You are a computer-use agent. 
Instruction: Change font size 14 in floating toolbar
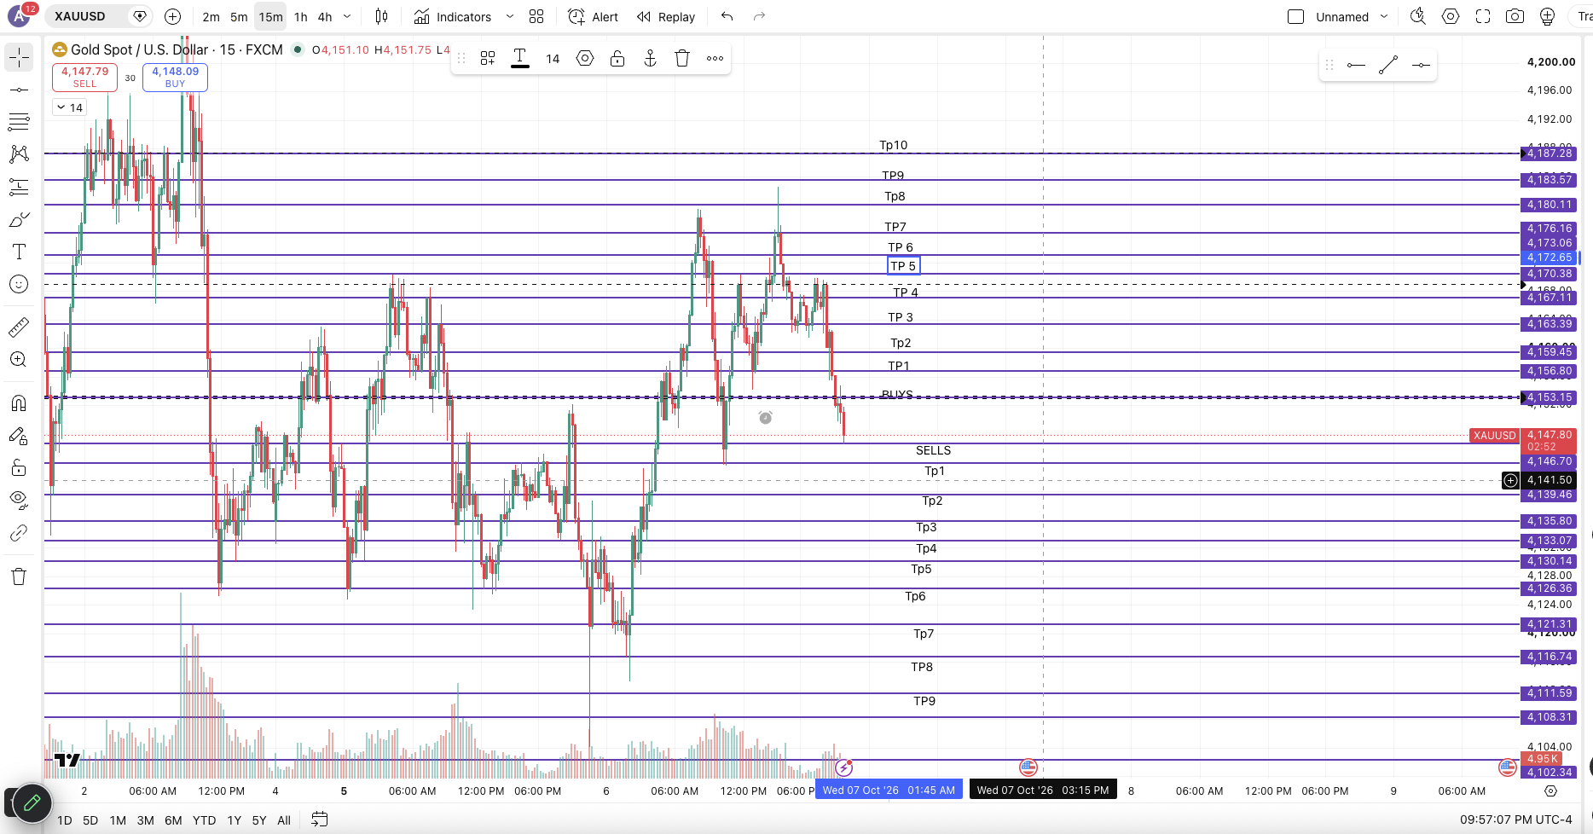click(553, 58)
